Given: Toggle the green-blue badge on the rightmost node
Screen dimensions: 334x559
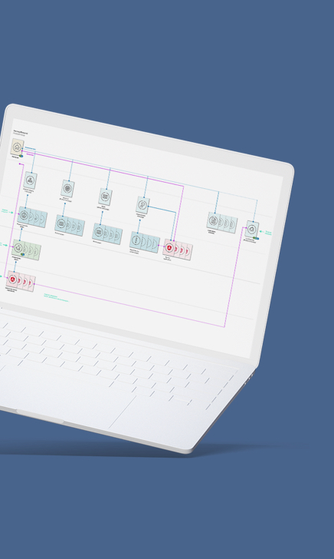Looking at the screenshot, I should pos(256,238).
